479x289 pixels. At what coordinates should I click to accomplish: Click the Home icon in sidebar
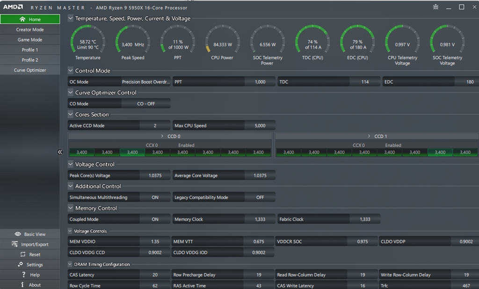click(x=22, y=19)
